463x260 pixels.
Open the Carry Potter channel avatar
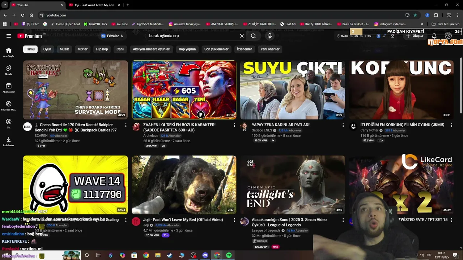tap(353, 126)
